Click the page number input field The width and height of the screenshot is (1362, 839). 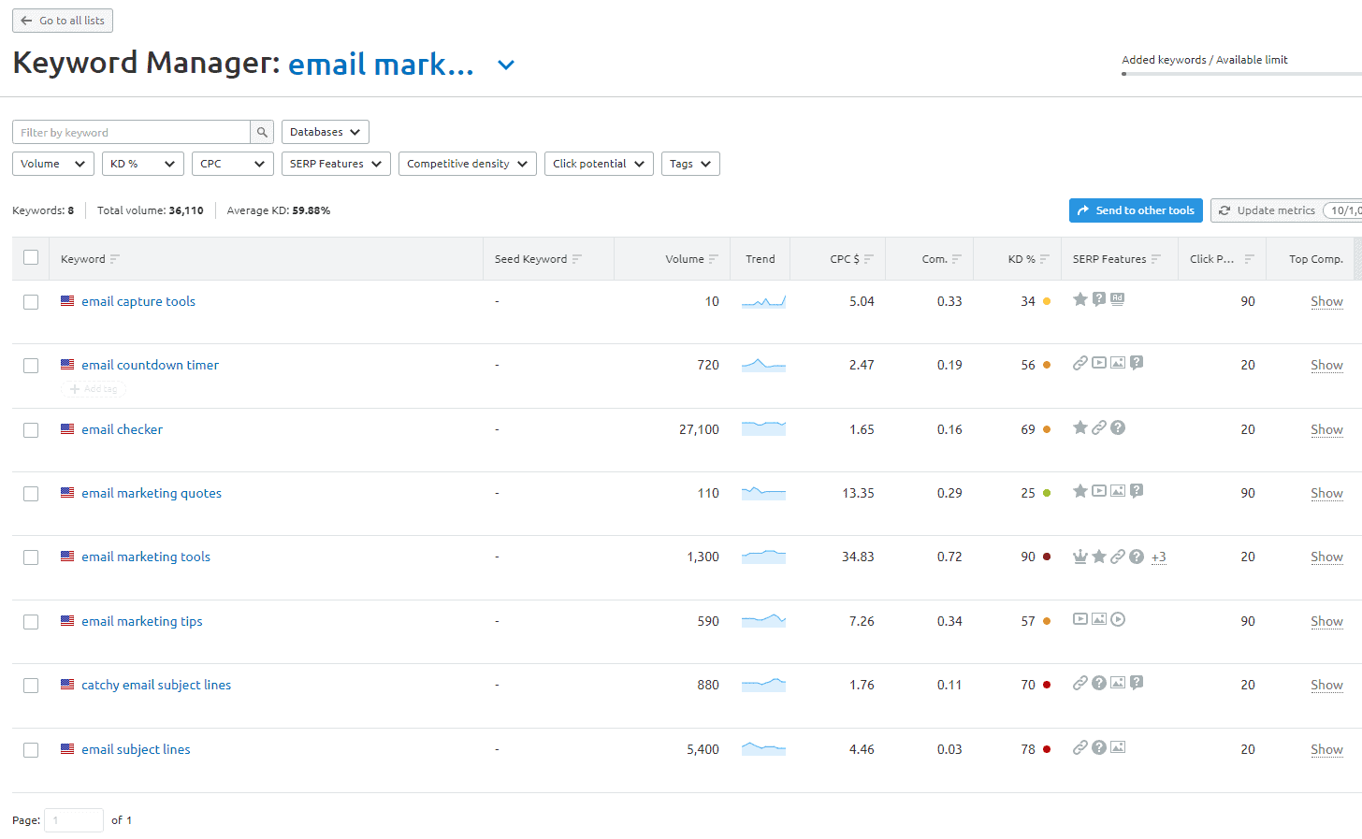pyautogui.click(x=74, y=820)
